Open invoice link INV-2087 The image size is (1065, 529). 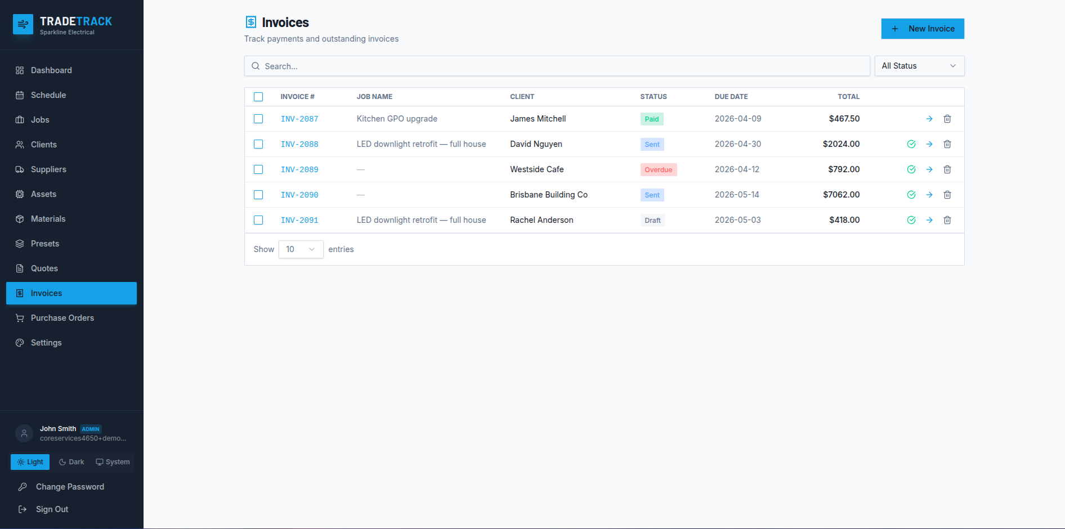click(x=299, y=119)
